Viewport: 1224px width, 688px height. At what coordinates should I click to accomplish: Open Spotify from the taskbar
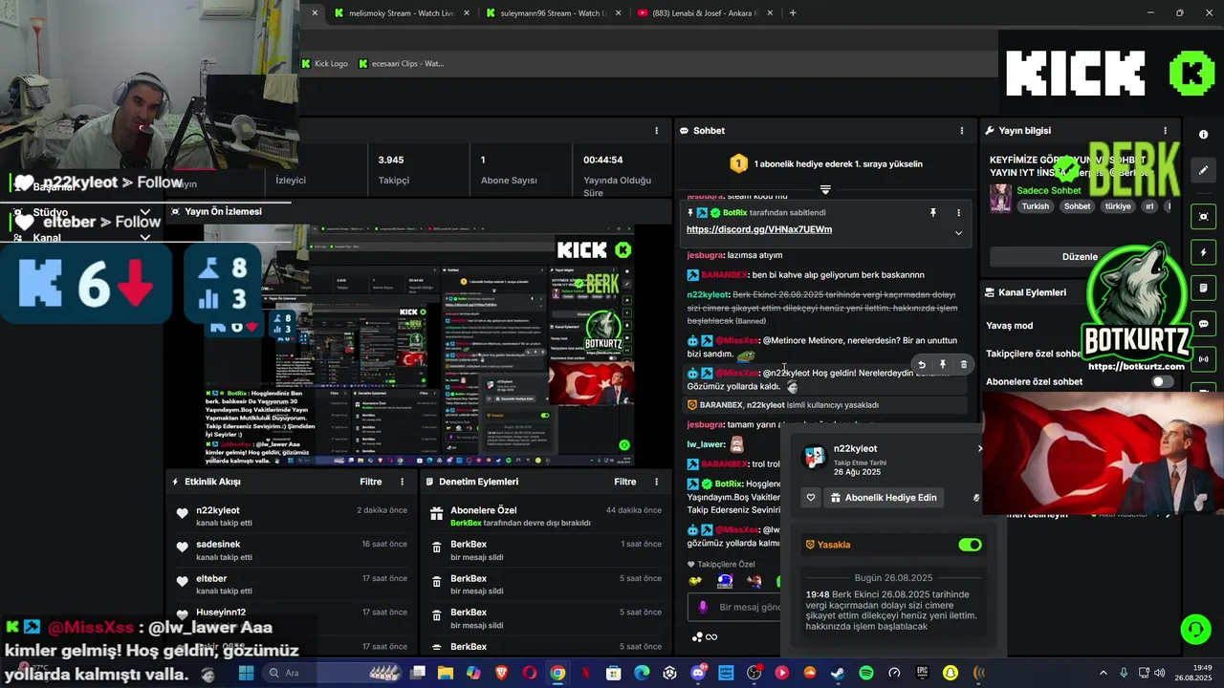click(x=866, y=673)
